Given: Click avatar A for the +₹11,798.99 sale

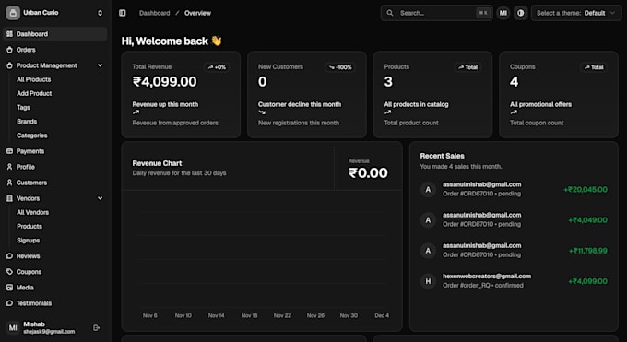Looking at the screenshot, I should pos(428,251).
